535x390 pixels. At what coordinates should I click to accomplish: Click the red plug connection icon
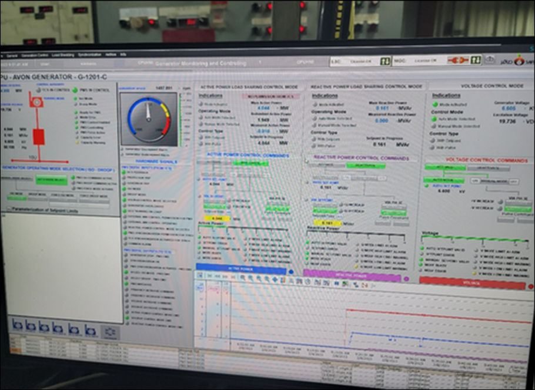[x=458, y=60]
